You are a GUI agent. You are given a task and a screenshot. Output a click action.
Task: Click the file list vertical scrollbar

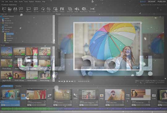click(54, 64)
